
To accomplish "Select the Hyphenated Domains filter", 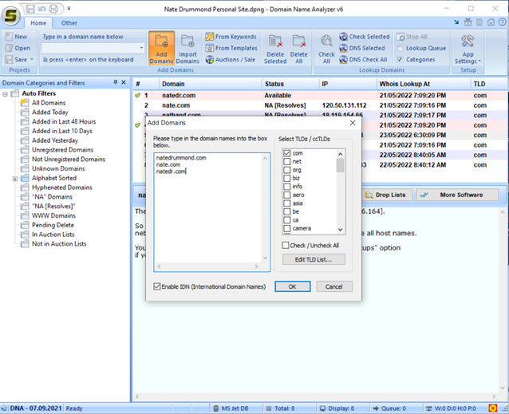I will pos(62,187).
